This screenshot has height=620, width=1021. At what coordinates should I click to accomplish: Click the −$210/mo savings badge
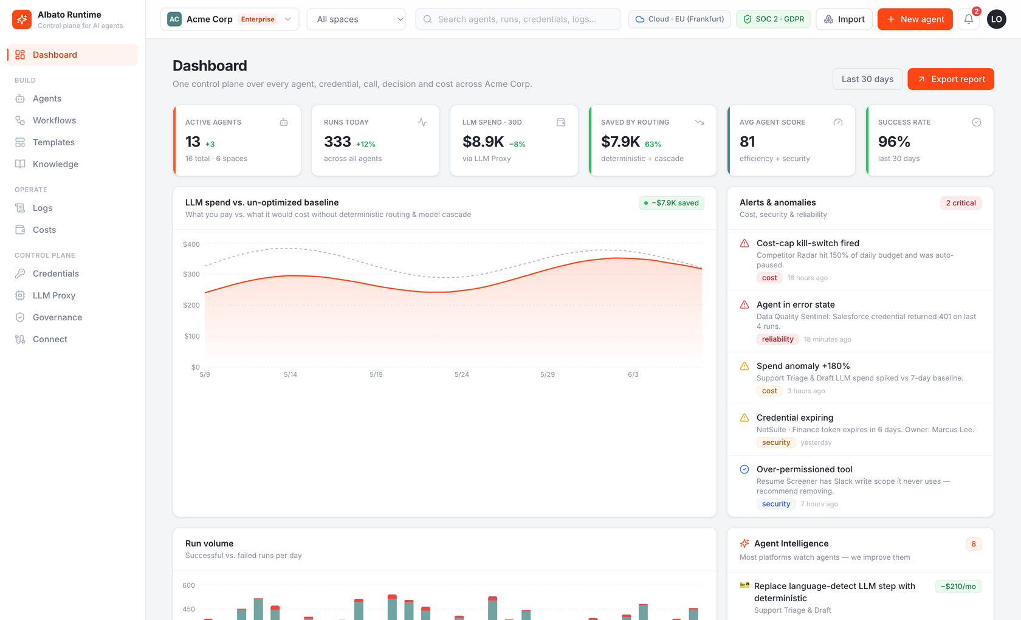958,587
